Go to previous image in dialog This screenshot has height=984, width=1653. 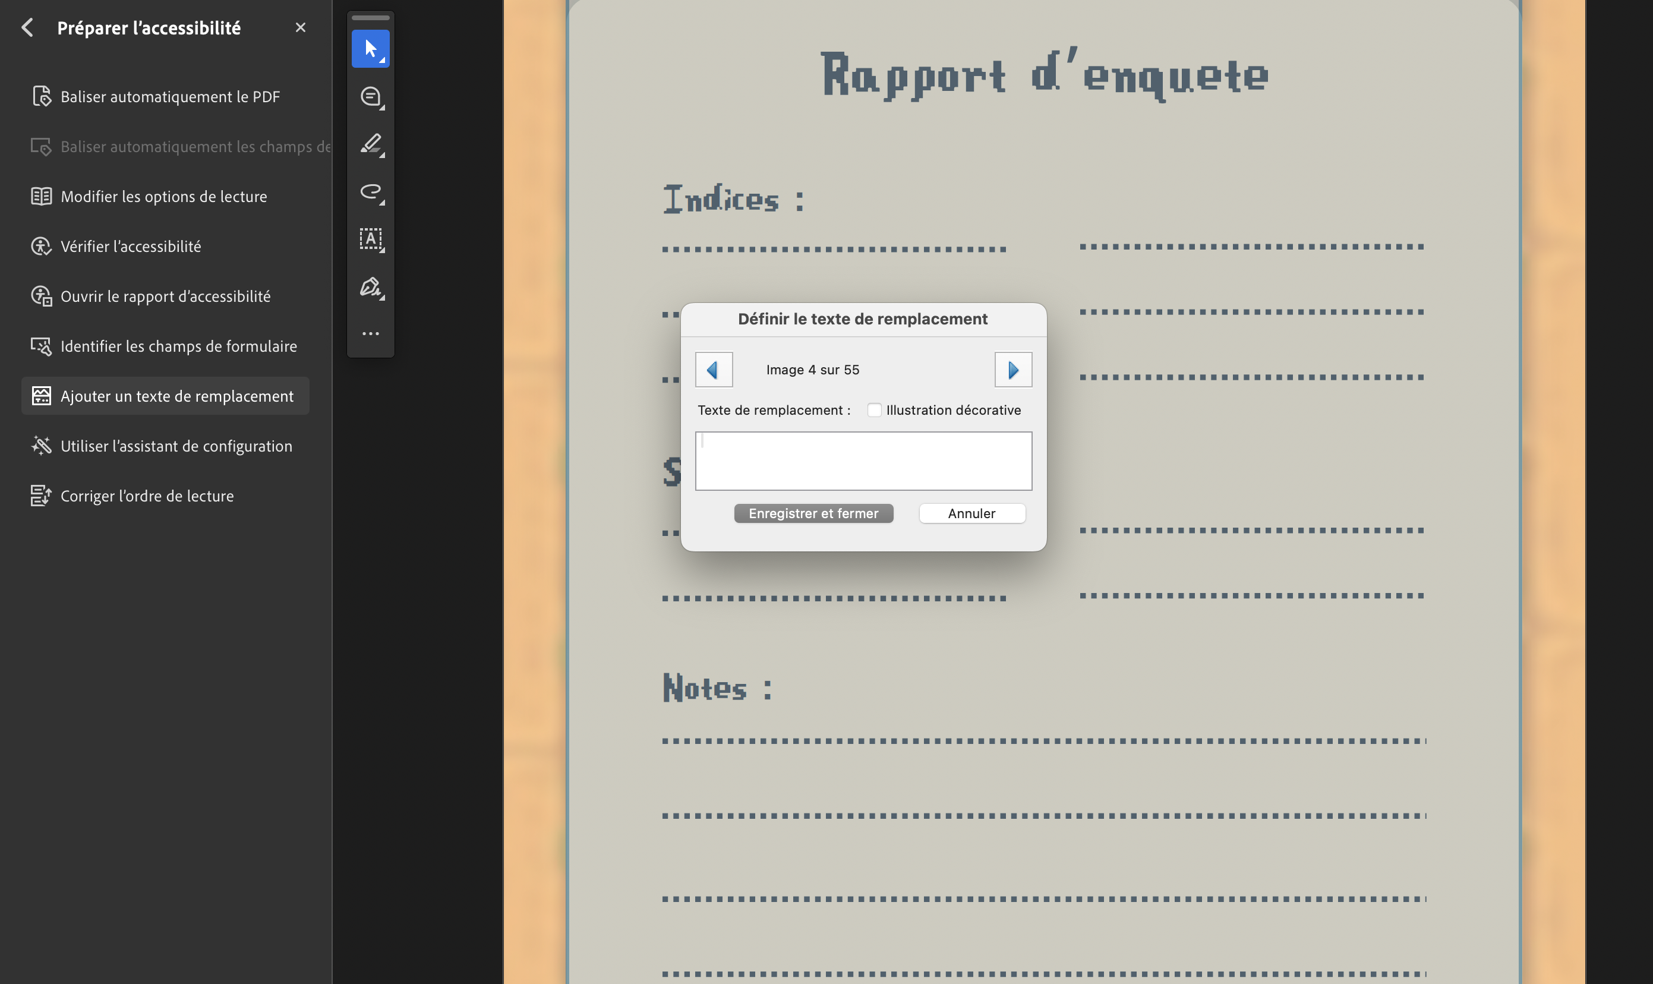pyautogui.click(x=714, y=370)
